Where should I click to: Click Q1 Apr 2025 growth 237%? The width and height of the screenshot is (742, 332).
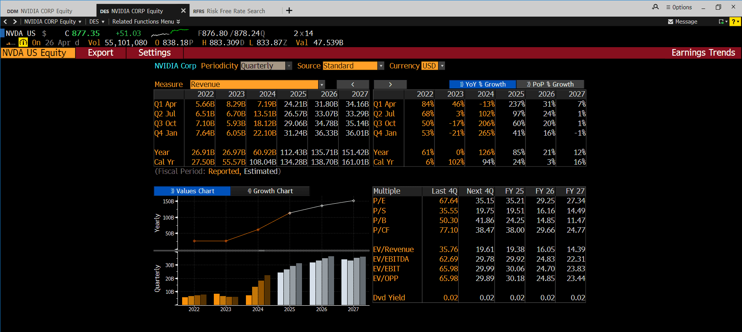tap(517, 104)
